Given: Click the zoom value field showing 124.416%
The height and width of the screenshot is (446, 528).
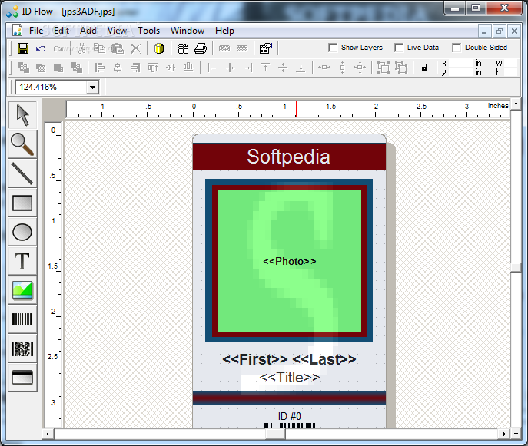Looking at the screenshot, I should (x=51, y=87).
